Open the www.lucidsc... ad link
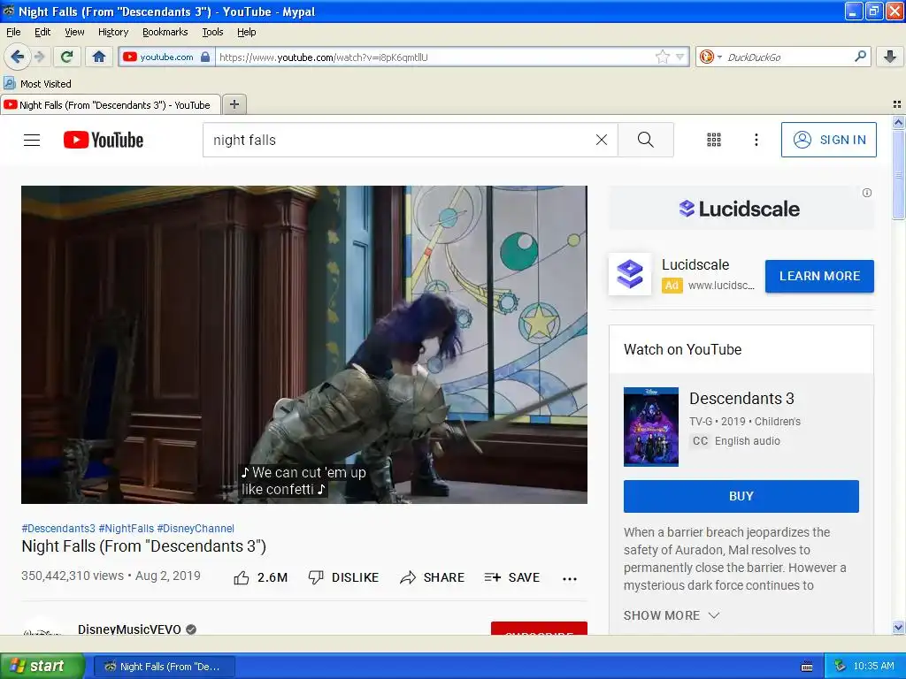The height and width of the screenshot is (679, 906). tap(721, 286)
